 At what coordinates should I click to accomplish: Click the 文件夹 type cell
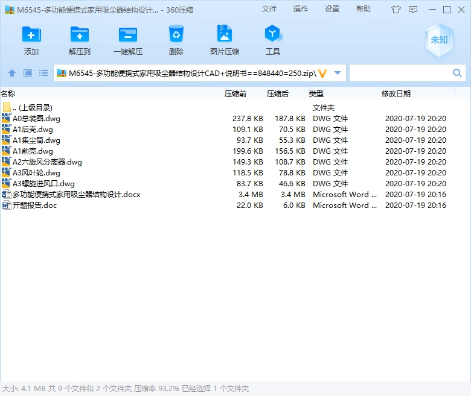pyautogui.click(x=324, y=108)
